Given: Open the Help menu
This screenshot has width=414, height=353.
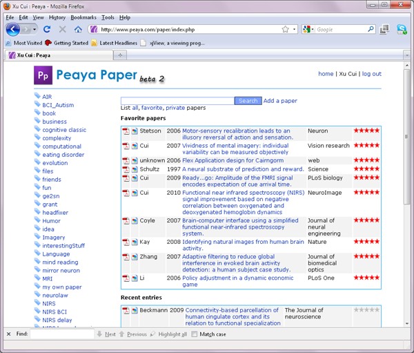Looking at the screenshot, I should pyautogui.click(x=125, y=17).
